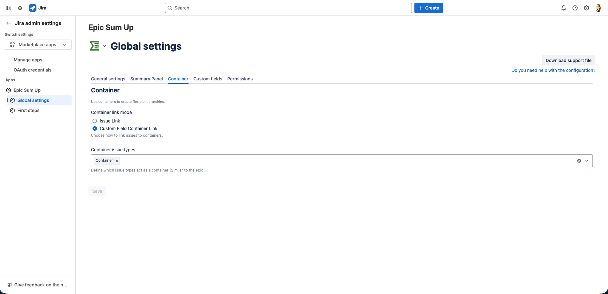608x294 pixels.
Task: Open the settings gear icon
Action: (x=586, y=8)
